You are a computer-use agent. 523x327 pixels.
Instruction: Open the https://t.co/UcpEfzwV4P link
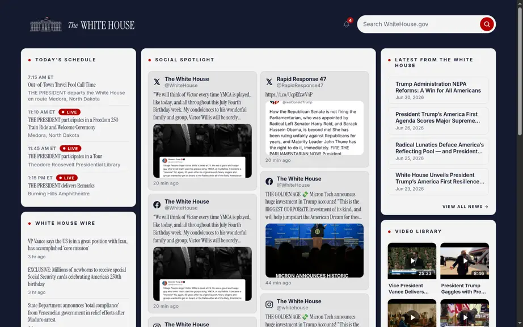click(x=289, y=94)
